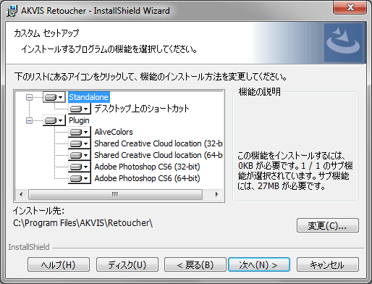Open Shared Creative Cloud location (64-bit) dropdown
The height and width of the screenshot is (284, 372).
[x=80, y=155]
